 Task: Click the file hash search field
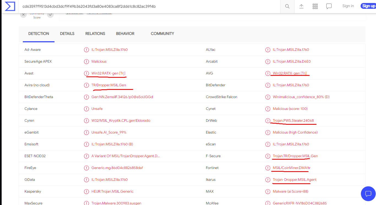(149, 6)
